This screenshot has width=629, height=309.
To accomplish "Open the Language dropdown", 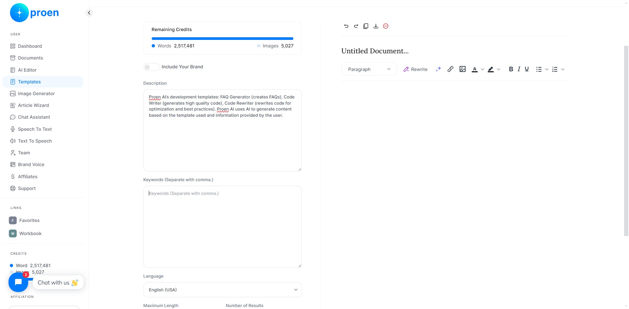I will [222, 290].
